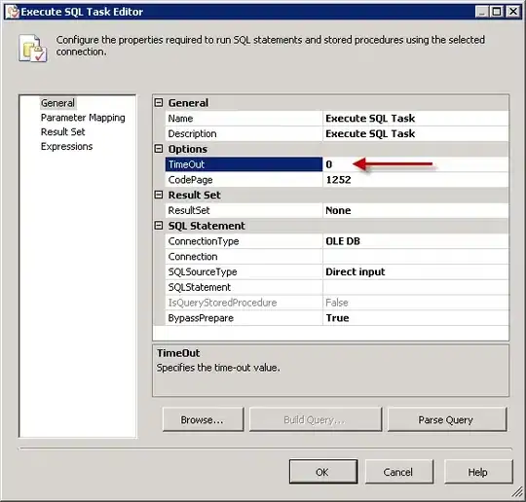Viewport: 526px width, 502px height.
Task: Click the Parse Query button
Action: tap(447, 419)
